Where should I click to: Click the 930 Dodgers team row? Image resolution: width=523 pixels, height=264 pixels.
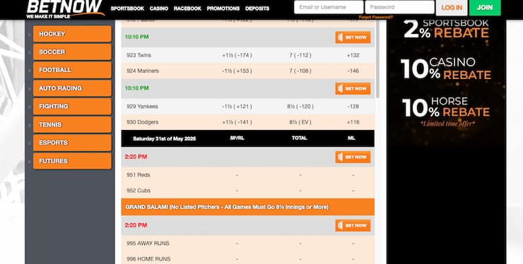click(x=247, y=122)
